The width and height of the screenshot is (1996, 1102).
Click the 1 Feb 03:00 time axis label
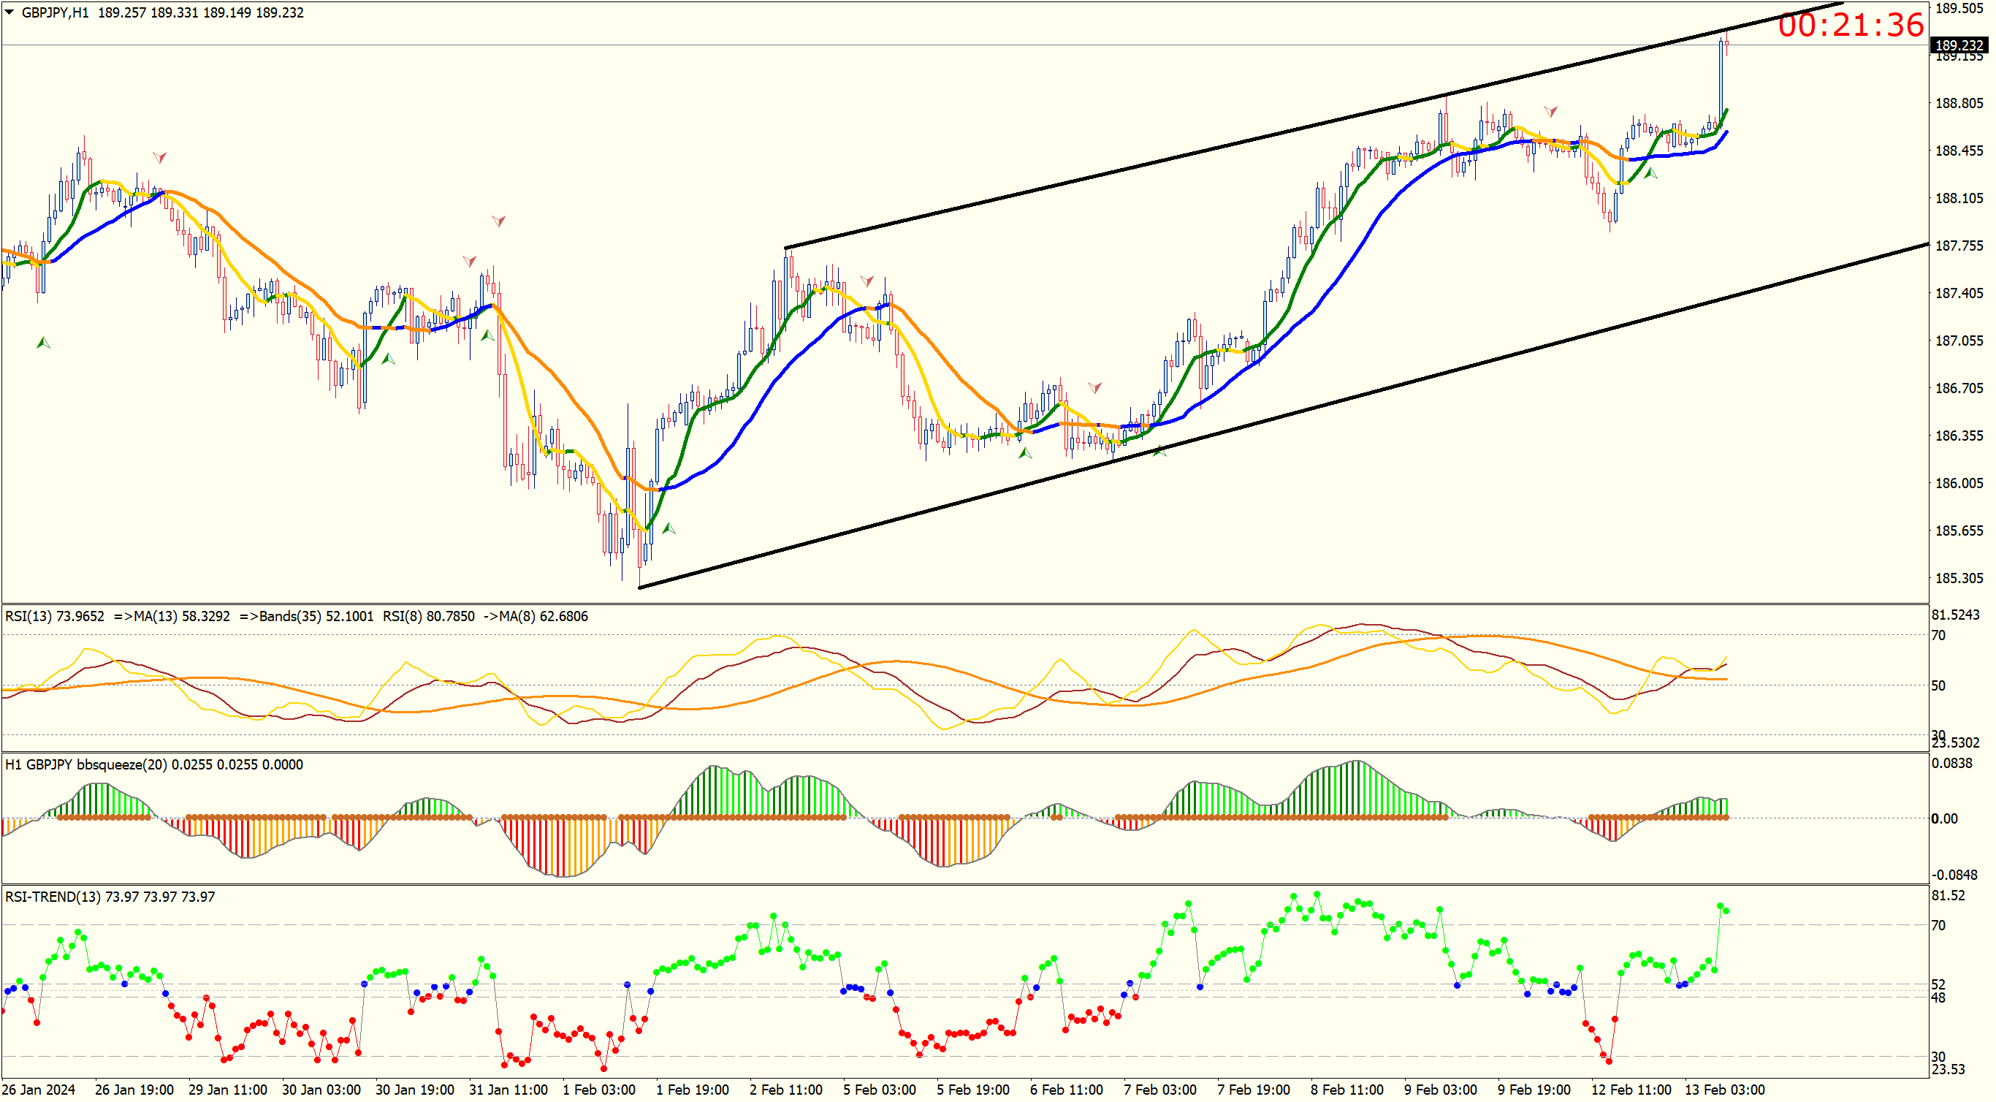[x=598, y=1090]
